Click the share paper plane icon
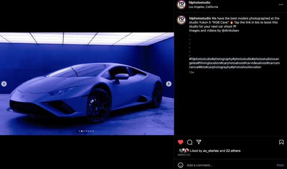This screenshot has height=169, width=287. pyautogui.click(x=199, y=142)
